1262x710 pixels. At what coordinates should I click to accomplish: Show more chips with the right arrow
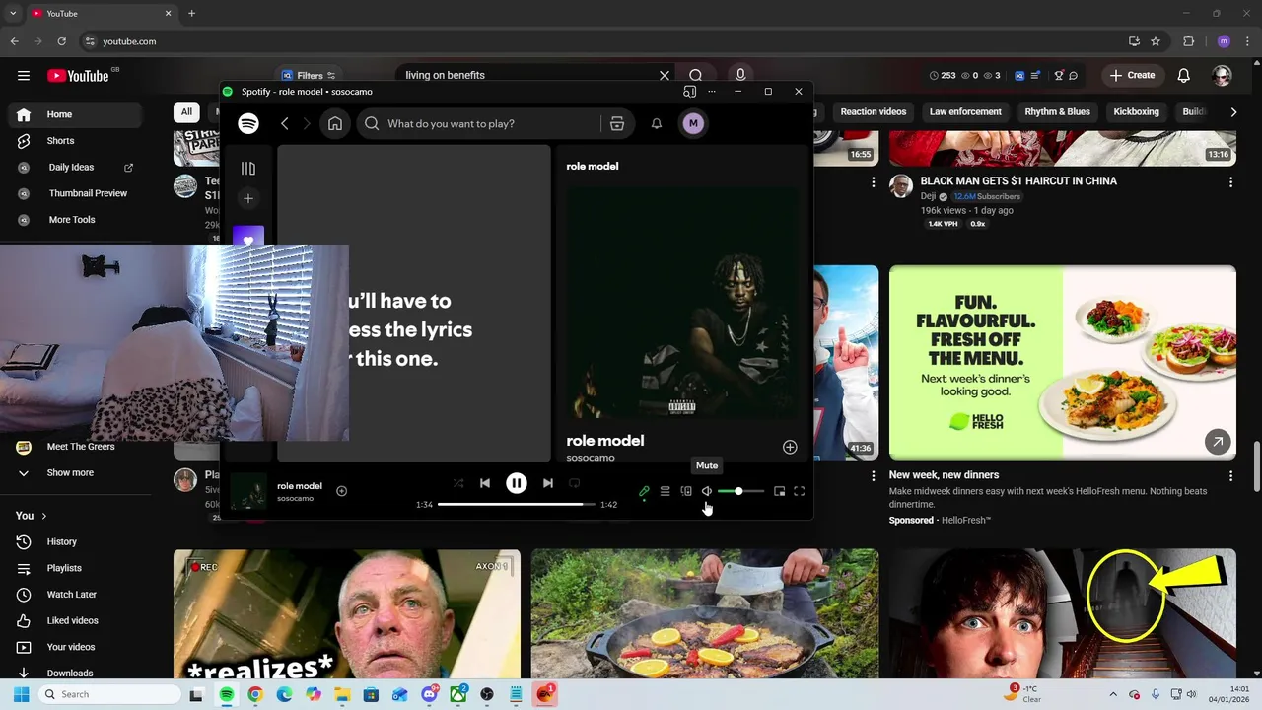[1233, 112]
